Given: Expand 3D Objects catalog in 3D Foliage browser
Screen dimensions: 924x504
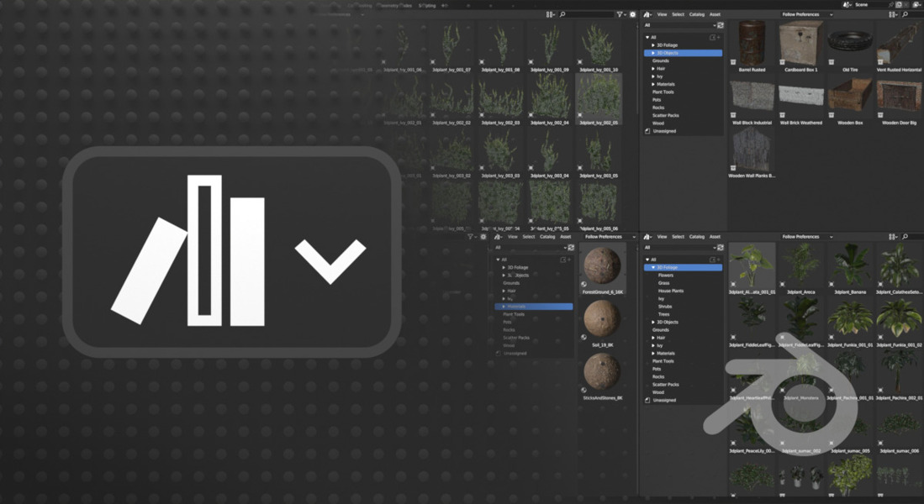Looking at the screenshot, I should click(653, 322).
